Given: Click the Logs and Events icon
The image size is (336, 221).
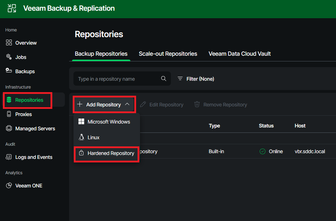Looking at the screenshot, I should (9, 157).
